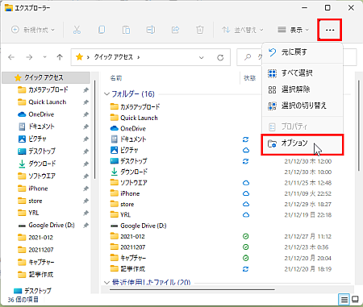Click the sync status icon for ドキュメント
Screen dimensions: 363x307
[x=245, y=139]
